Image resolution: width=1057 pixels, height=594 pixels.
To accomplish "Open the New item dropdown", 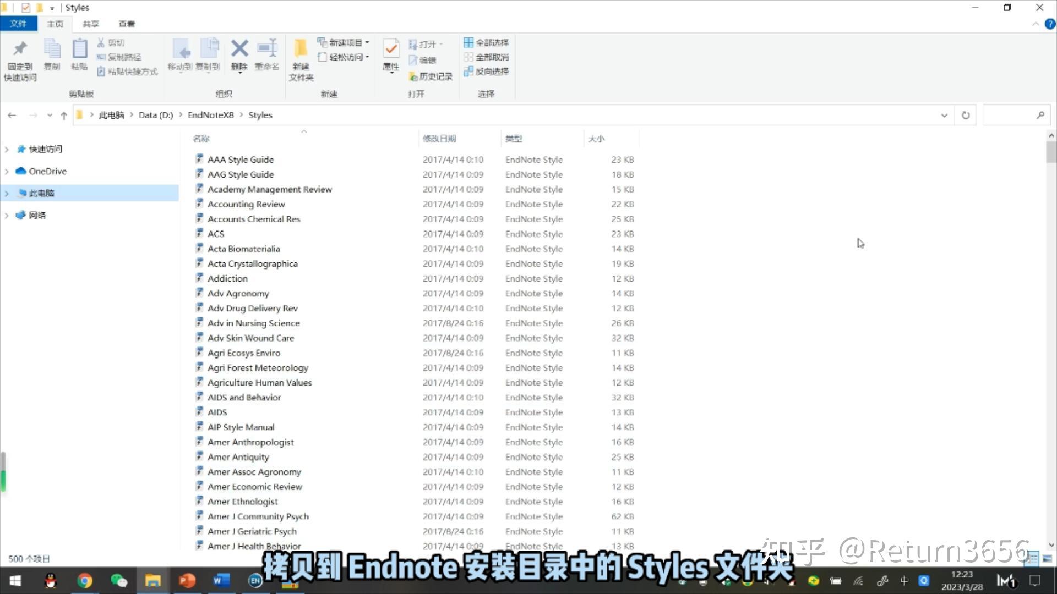I will click(343, 42).
